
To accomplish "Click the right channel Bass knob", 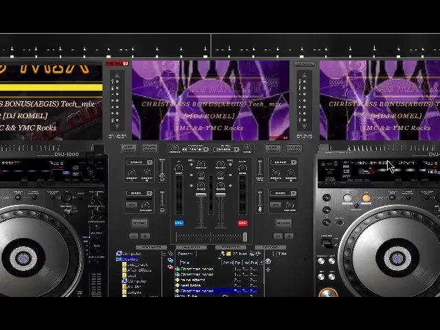I will tap(220, 186).
